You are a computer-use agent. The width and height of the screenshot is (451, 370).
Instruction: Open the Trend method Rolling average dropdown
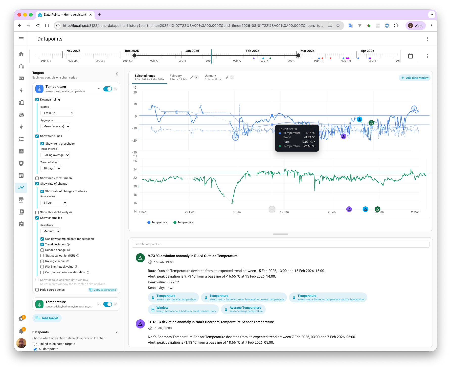[x=55, y=155]
